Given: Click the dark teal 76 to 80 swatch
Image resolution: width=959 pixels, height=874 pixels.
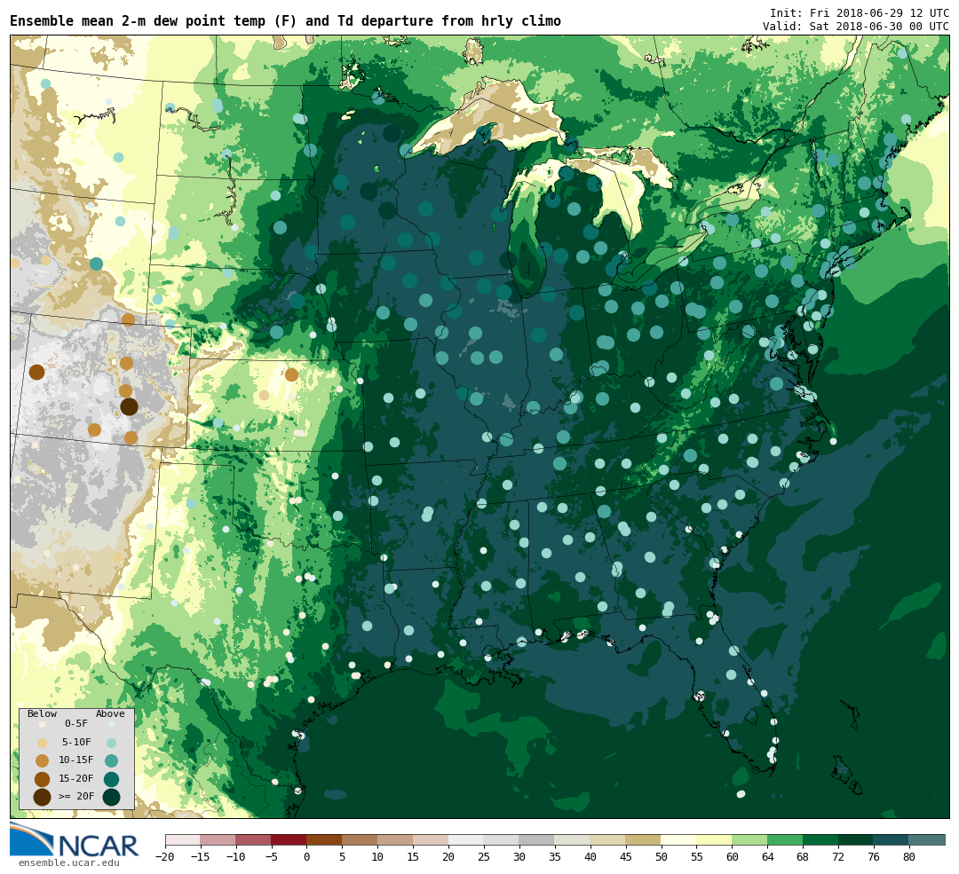Looking at the screenshot, I should tap(892, 839).
